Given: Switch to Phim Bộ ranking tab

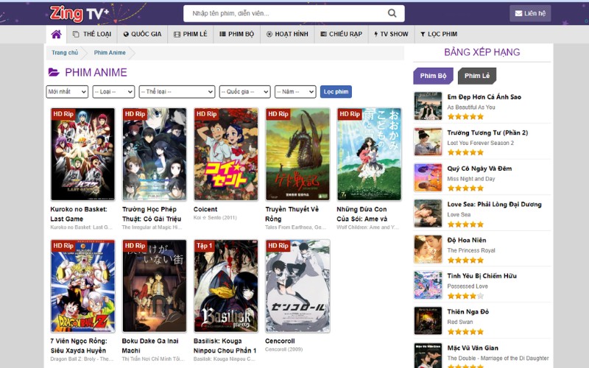Looking at the screenshot, I should [x=433, y=76].
